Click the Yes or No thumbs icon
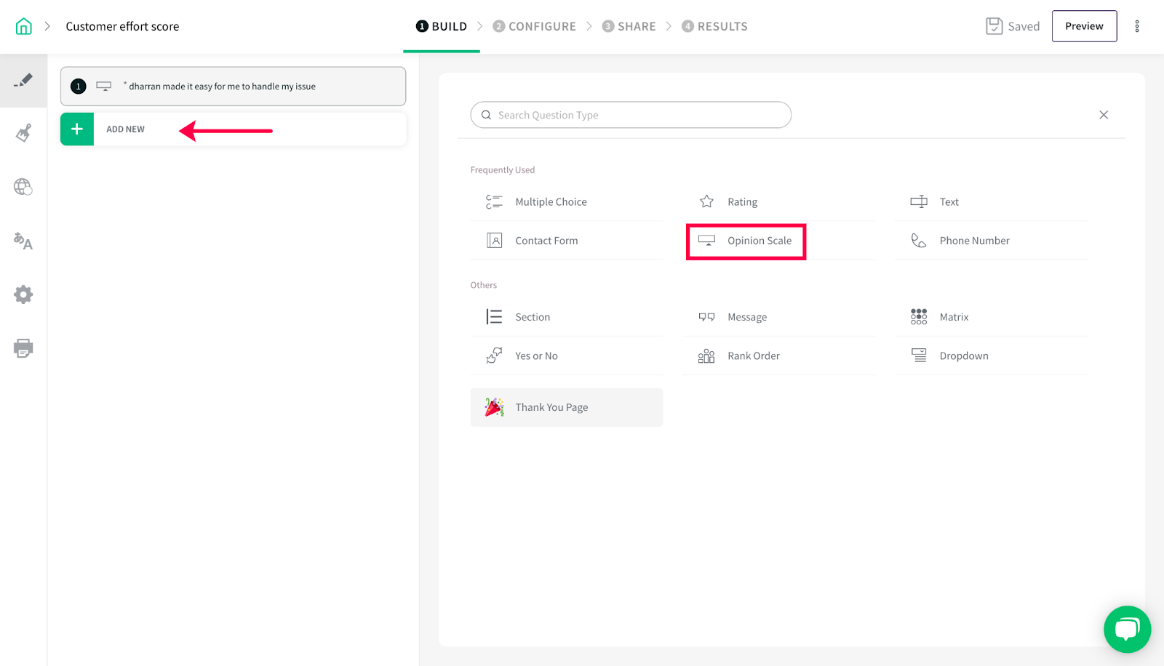Screen dimensions: 1164x666 click(x=494, y=356)
